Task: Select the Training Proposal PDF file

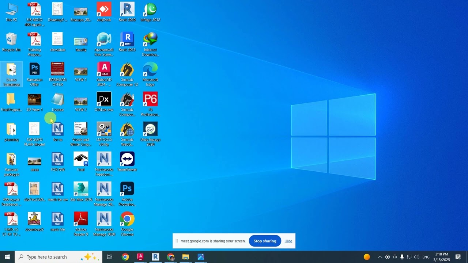Action: pyautogui.click(x=34, y=45)
